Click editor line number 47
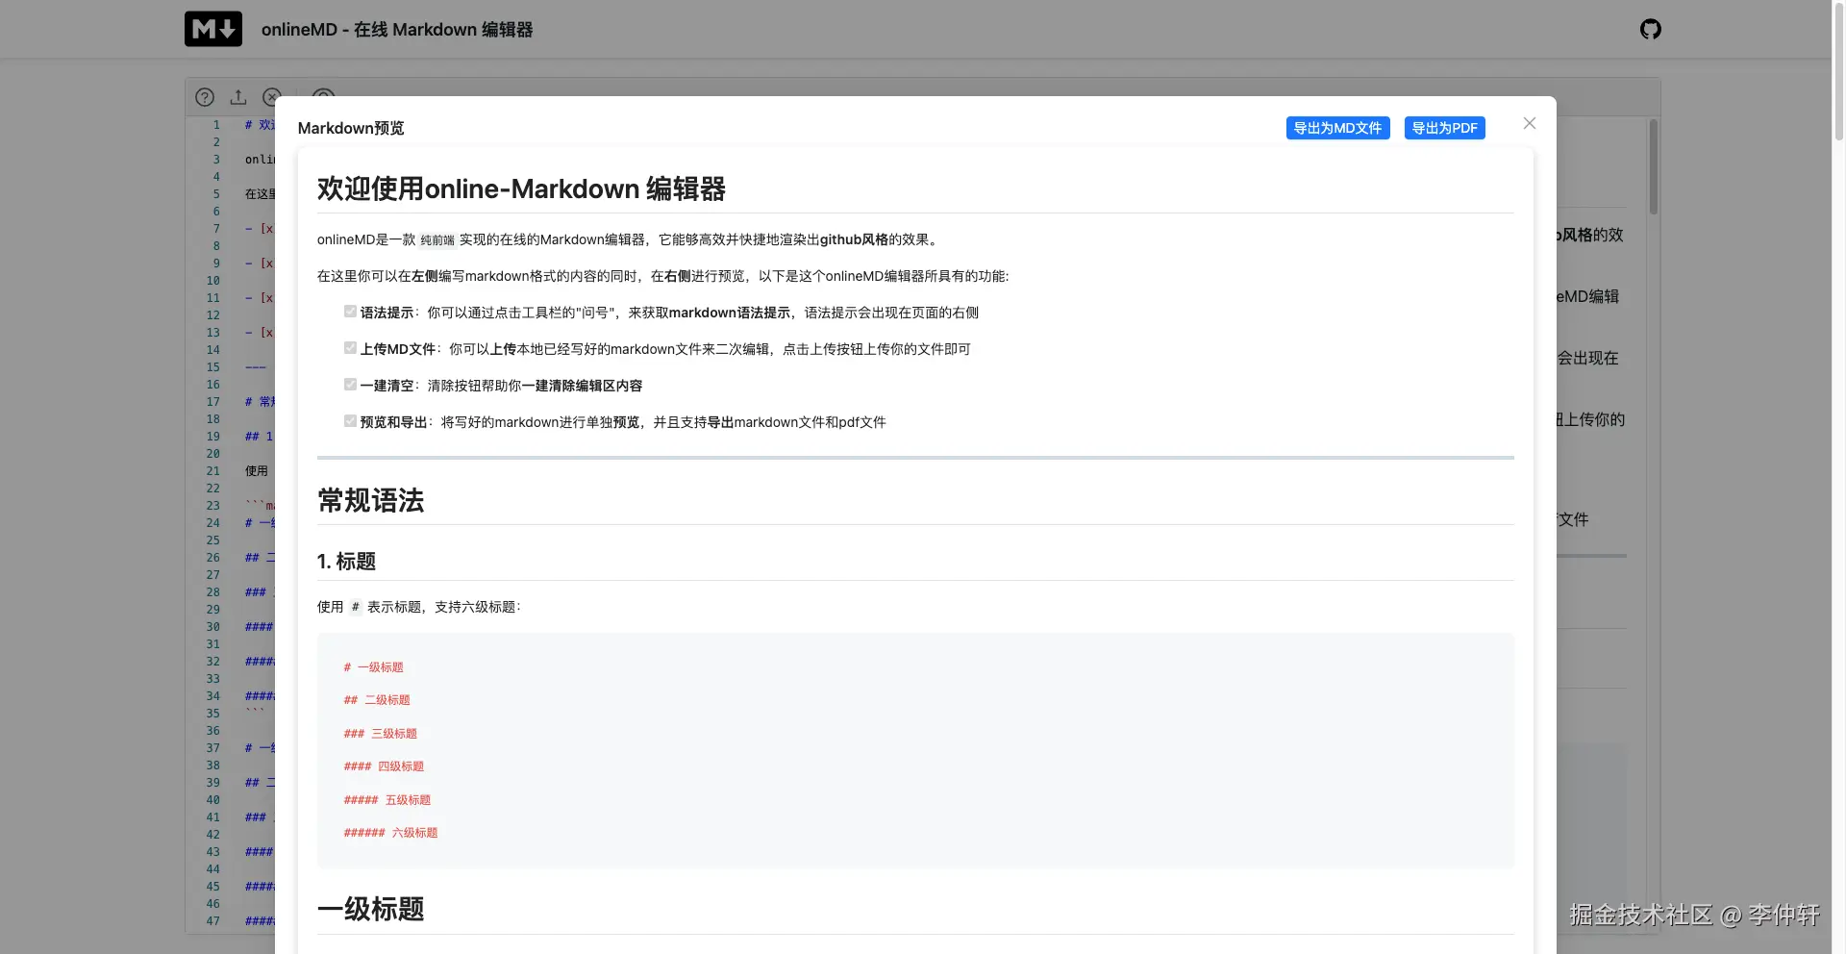The width and height of the screenshot is (1846, 954). [x=212, y=921]
